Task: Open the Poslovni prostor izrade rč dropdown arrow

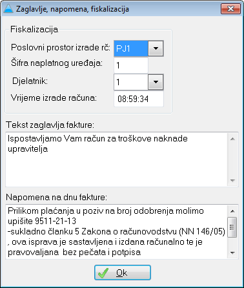Action: pos(156,48)
